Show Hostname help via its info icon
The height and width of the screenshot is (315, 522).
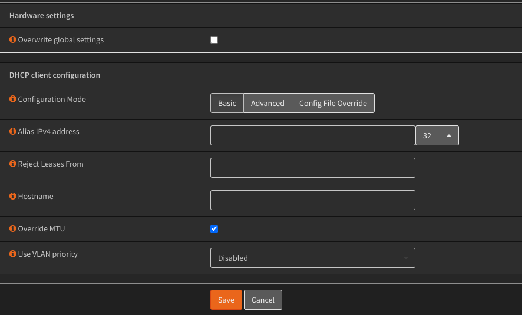pyautogui.click(x=12, y=196)
